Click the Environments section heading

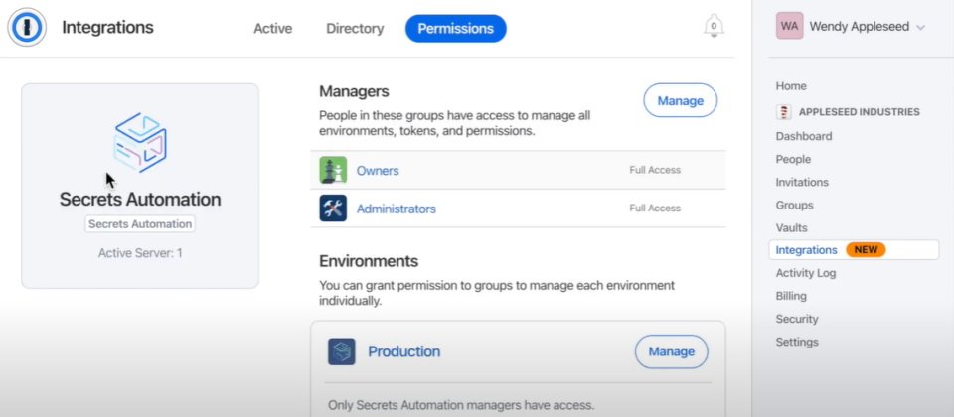pos(369,261)
